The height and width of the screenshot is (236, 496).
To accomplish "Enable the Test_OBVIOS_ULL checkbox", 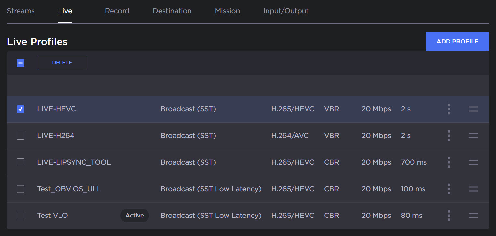I will coord(20,189).
